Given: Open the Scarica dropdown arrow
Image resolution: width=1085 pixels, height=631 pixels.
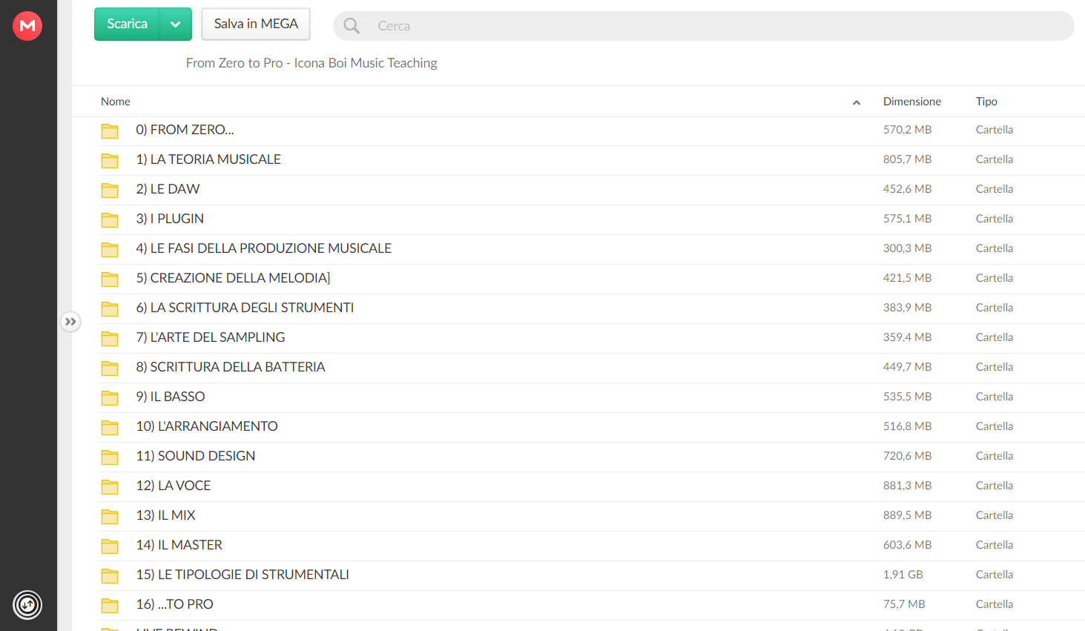Looking at the screenshot, I should coord(176,24).
